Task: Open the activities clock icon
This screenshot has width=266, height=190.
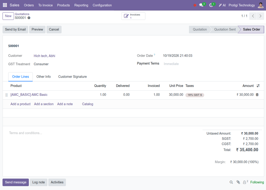Action: 211,5
